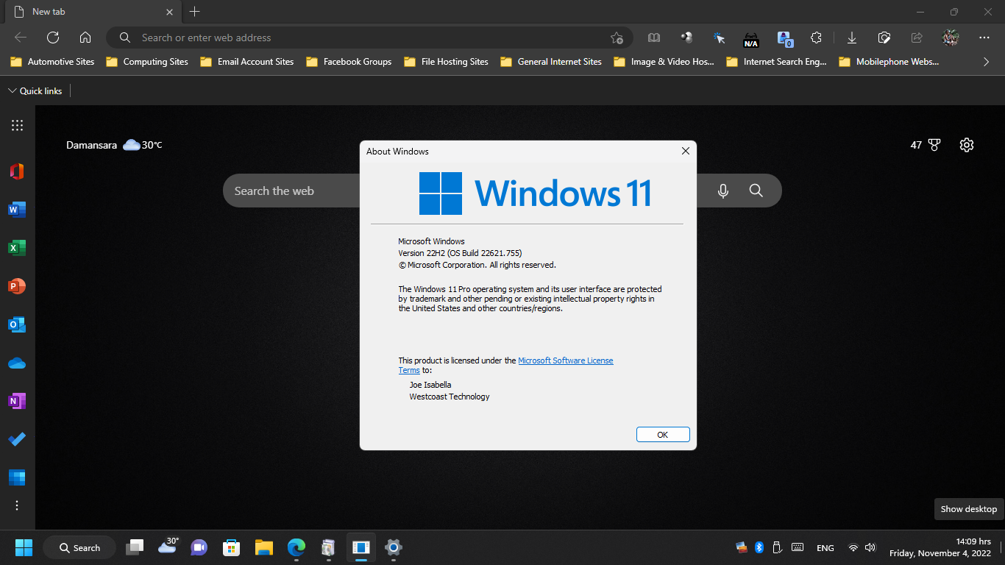Launch Outlook from the new tab sidebar
The image size is (1005, 565).
[x=17, y=324]
